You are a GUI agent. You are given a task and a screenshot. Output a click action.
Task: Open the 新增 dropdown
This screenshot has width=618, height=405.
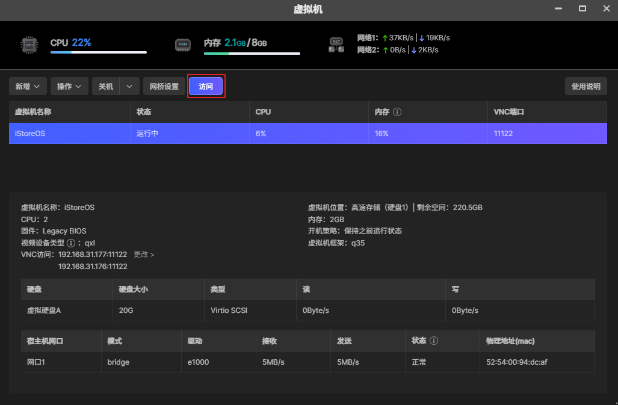(x=28, y=87)
